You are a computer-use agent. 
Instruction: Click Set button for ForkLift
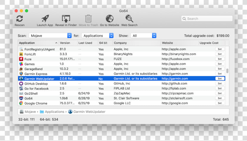click(x=220, y=54)
